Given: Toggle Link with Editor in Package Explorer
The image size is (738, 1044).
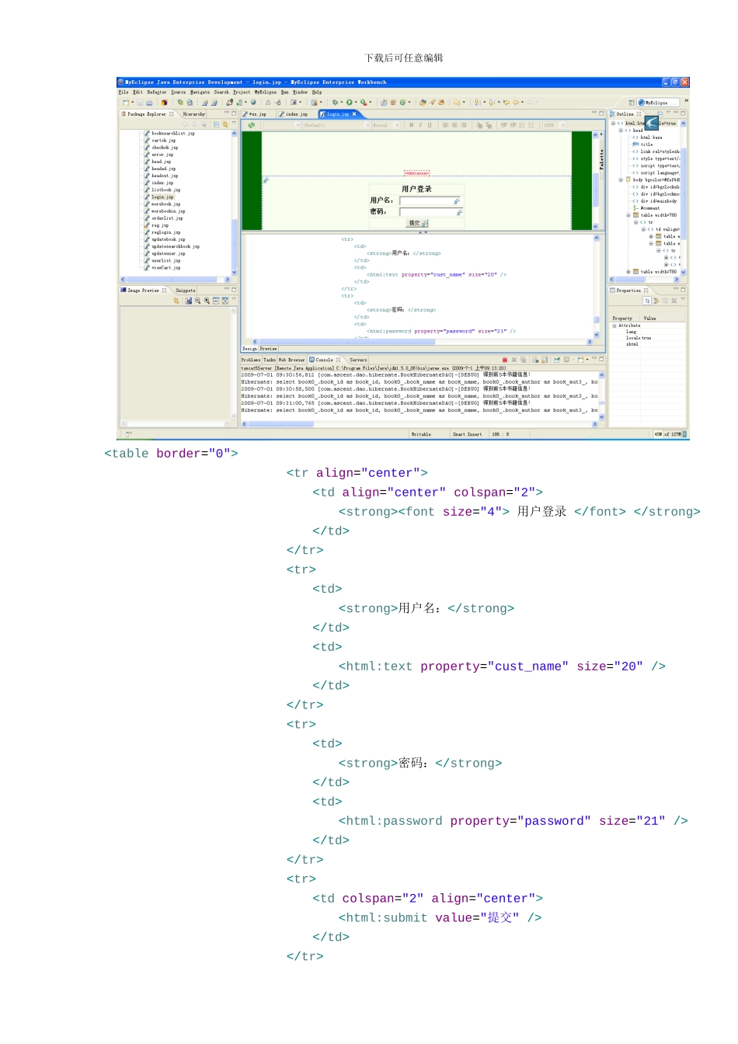Looking at the screenshot, I should (225, 124).
